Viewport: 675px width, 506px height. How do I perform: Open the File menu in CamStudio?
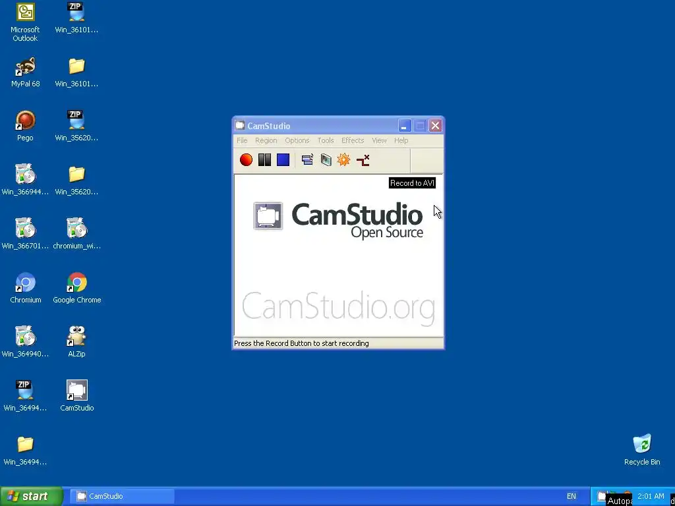[x=242, y=141]
